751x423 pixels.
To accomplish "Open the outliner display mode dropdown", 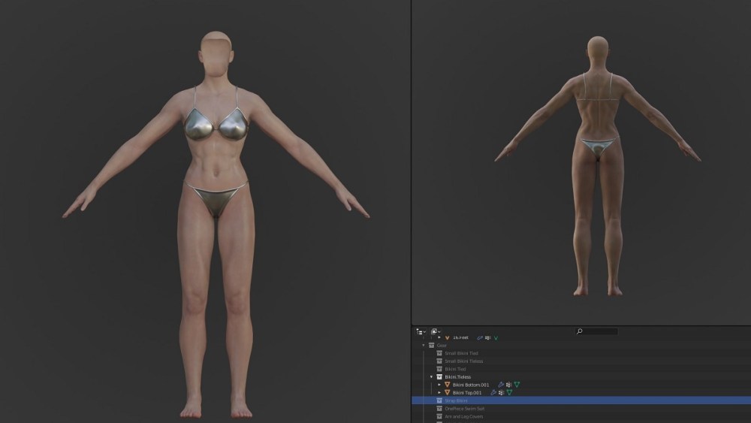I will [x=436, y=331].
